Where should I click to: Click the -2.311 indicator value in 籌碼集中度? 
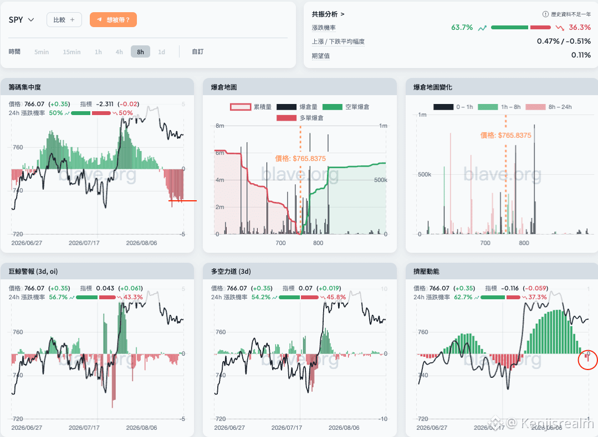[x=105, y=104]
